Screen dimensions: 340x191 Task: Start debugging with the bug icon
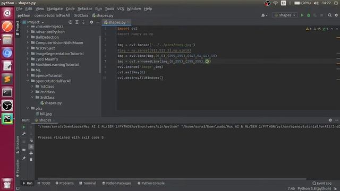click(309, 15)
